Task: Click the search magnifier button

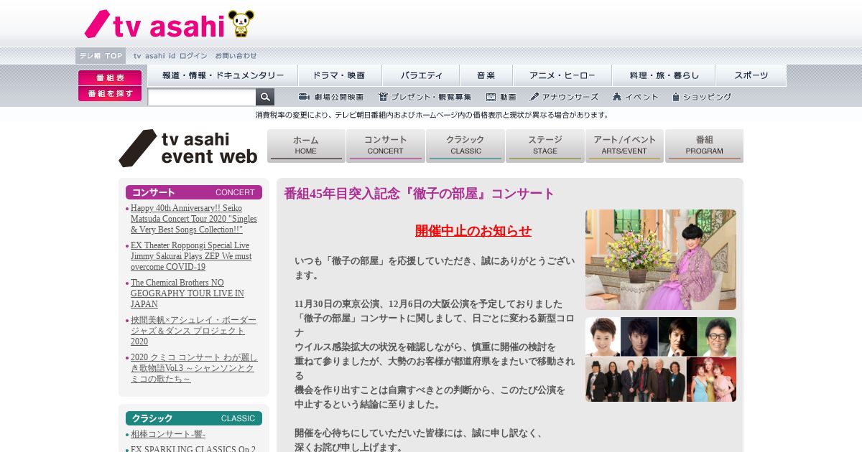Action: (265, 97)
